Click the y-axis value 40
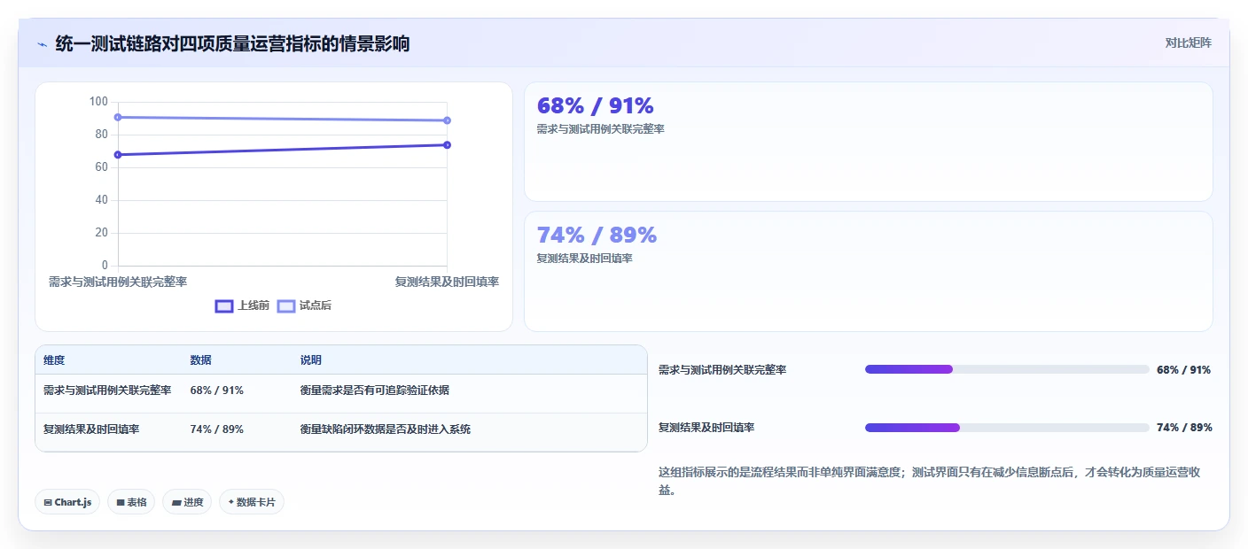 [101, 200]
